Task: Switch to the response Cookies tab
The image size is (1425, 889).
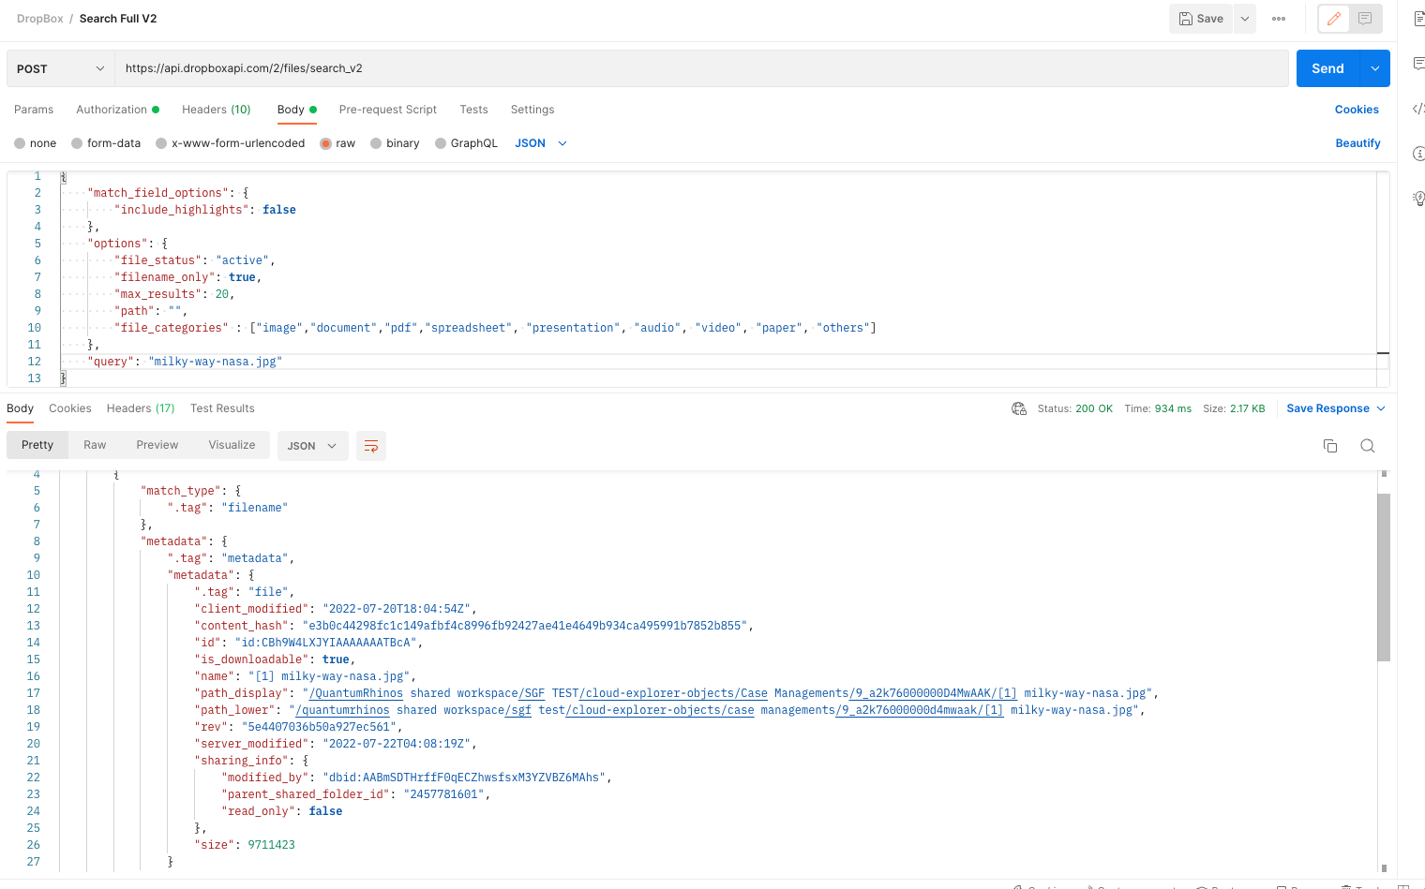Action: point(70,408)
